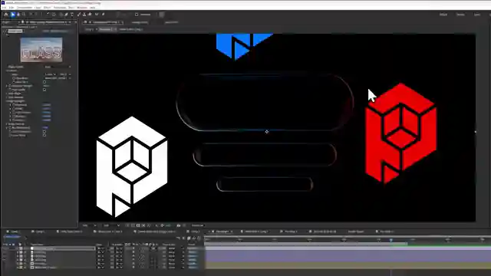
Task: Click the GLASS effect preview thumbnail
Action: click(x=41, y=50)
